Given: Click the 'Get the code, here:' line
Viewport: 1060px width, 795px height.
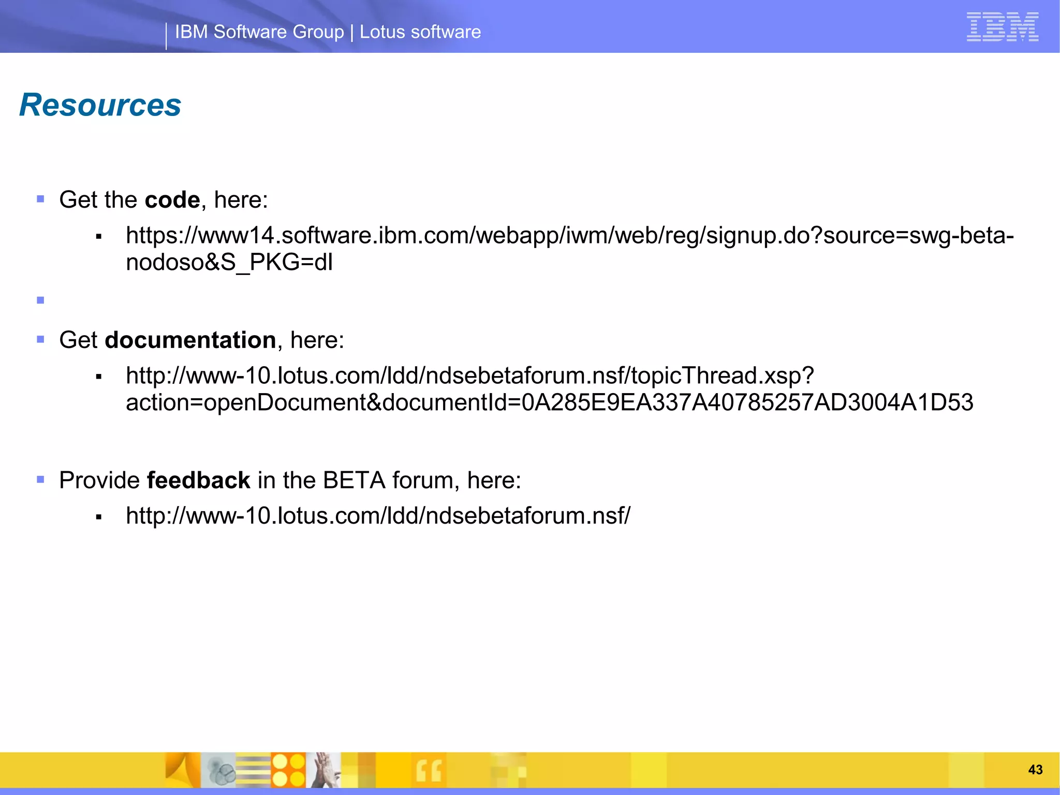Looking at the screenshot, I should coord(164,199).
